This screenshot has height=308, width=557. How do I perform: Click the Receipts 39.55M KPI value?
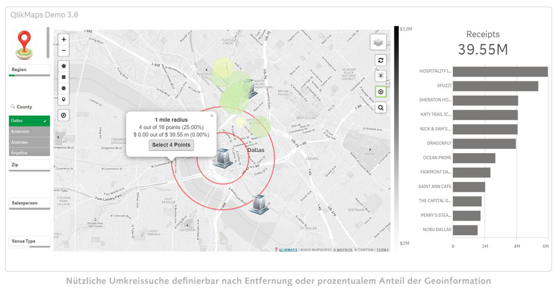tap(483, 49)
